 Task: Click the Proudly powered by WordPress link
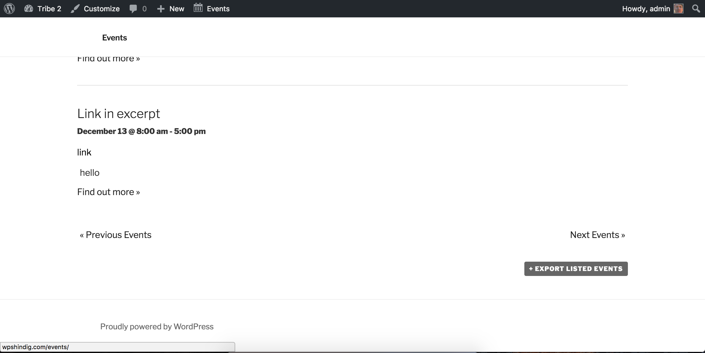point(157,326)
